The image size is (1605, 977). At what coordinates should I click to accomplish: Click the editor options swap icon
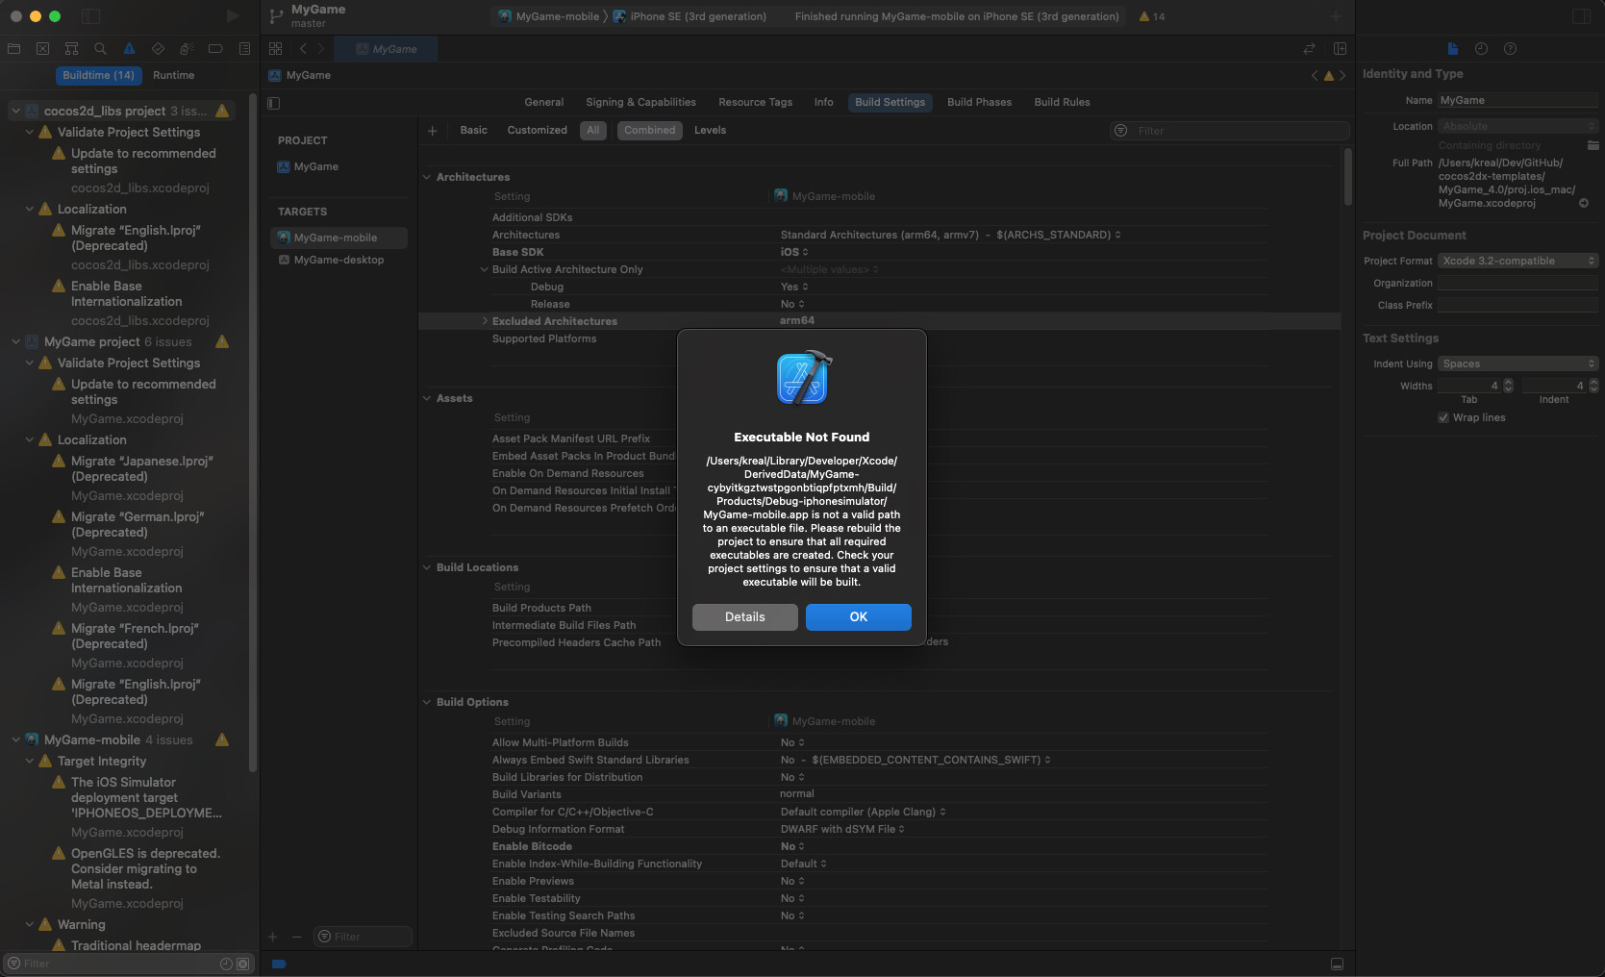(x=1309, y=48)
